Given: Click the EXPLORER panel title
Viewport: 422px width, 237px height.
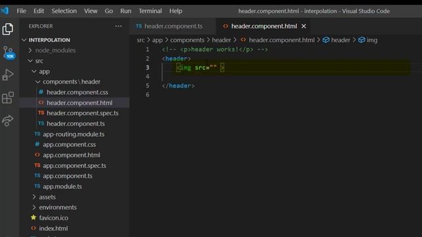Looking at the screenshot, I should click(41, 26).
